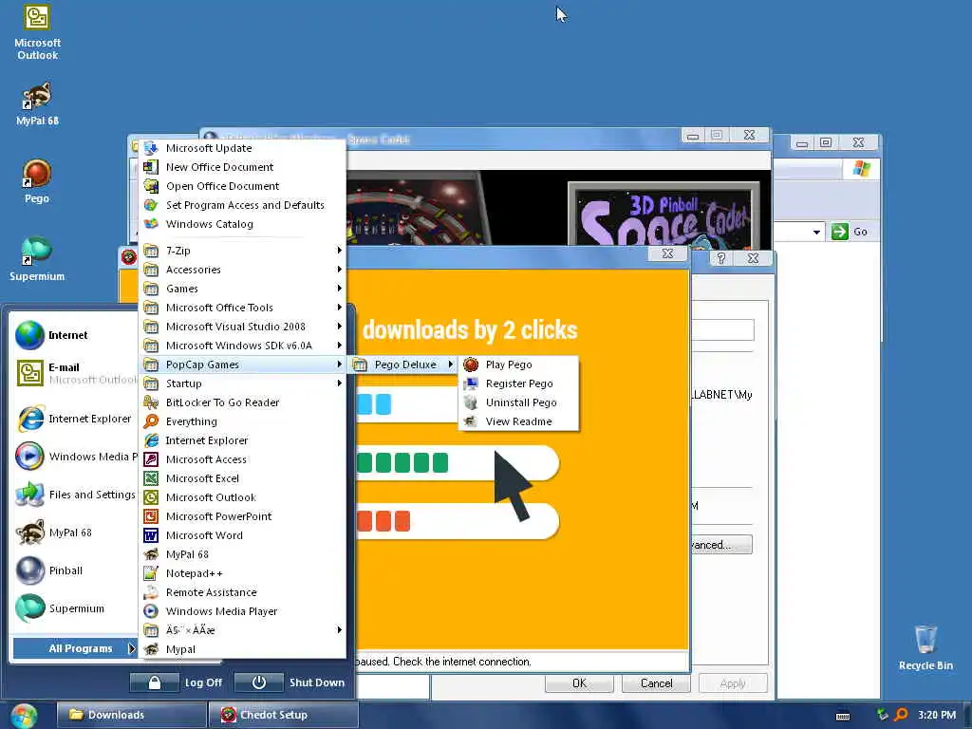Open the Recycle Bin icon
This screenshot has width=972, height=729.
pyautogui.click(x=925, y=647)
